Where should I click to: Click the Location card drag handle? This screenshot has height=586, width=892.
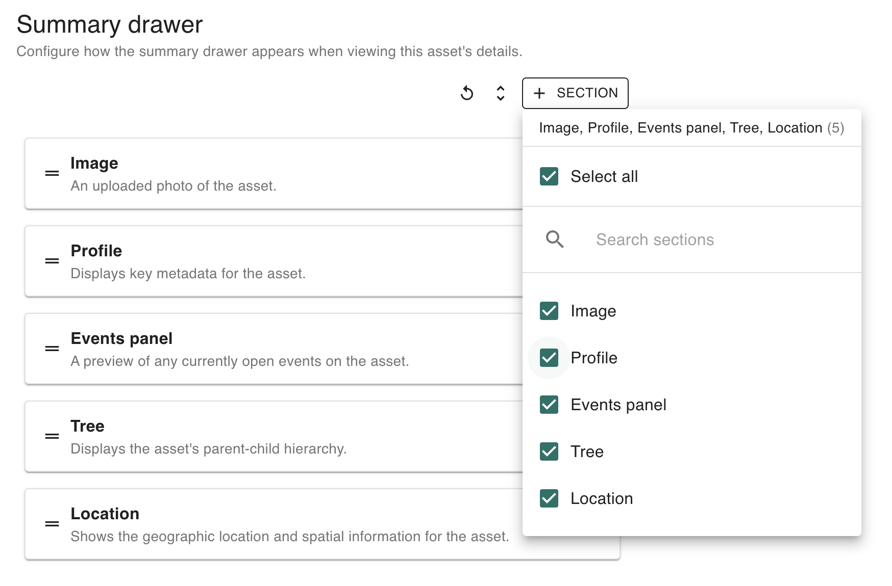(x=52, y=524)
